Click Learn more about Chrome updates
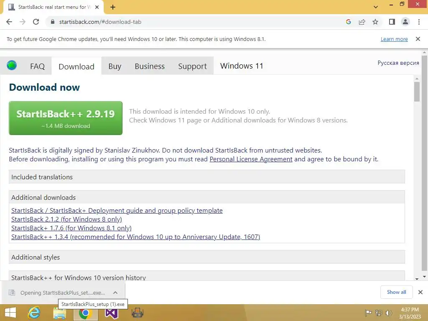Screen dimensions: 428x321 click(x=394, y=39)
